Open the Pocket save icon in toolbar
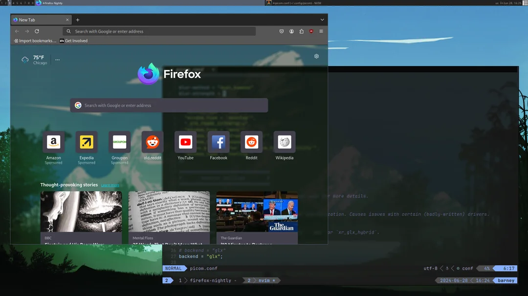Viewport: 528px width, 296px height. (x=282, y=31)
